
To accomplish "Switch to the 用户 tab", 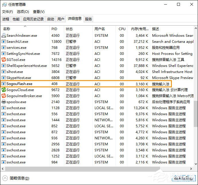I will point(61,19).
